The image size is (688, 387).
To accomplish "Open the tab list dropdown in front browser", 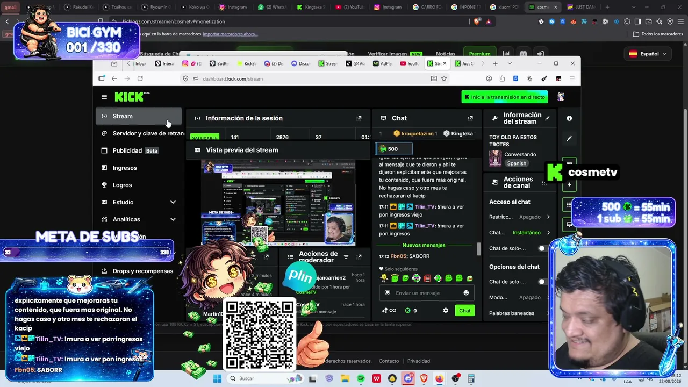I will point(510,63).
